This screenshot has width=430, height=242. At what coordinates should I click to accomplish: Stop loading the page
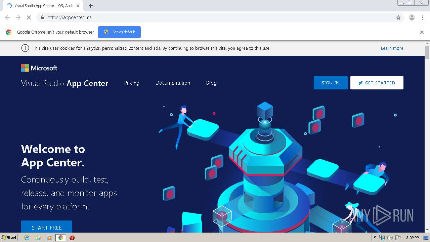click(x=29, y=17)
